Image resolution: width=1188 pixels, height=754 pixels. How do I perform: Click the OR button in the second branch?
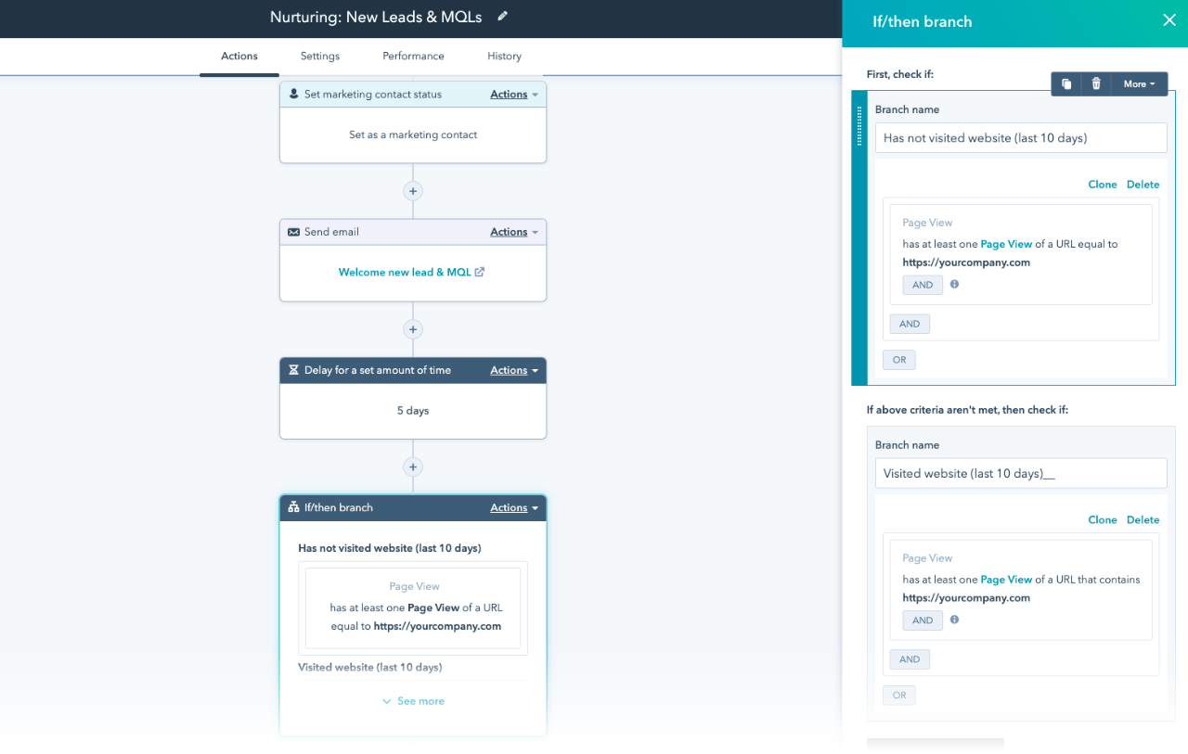coord(898,695)
